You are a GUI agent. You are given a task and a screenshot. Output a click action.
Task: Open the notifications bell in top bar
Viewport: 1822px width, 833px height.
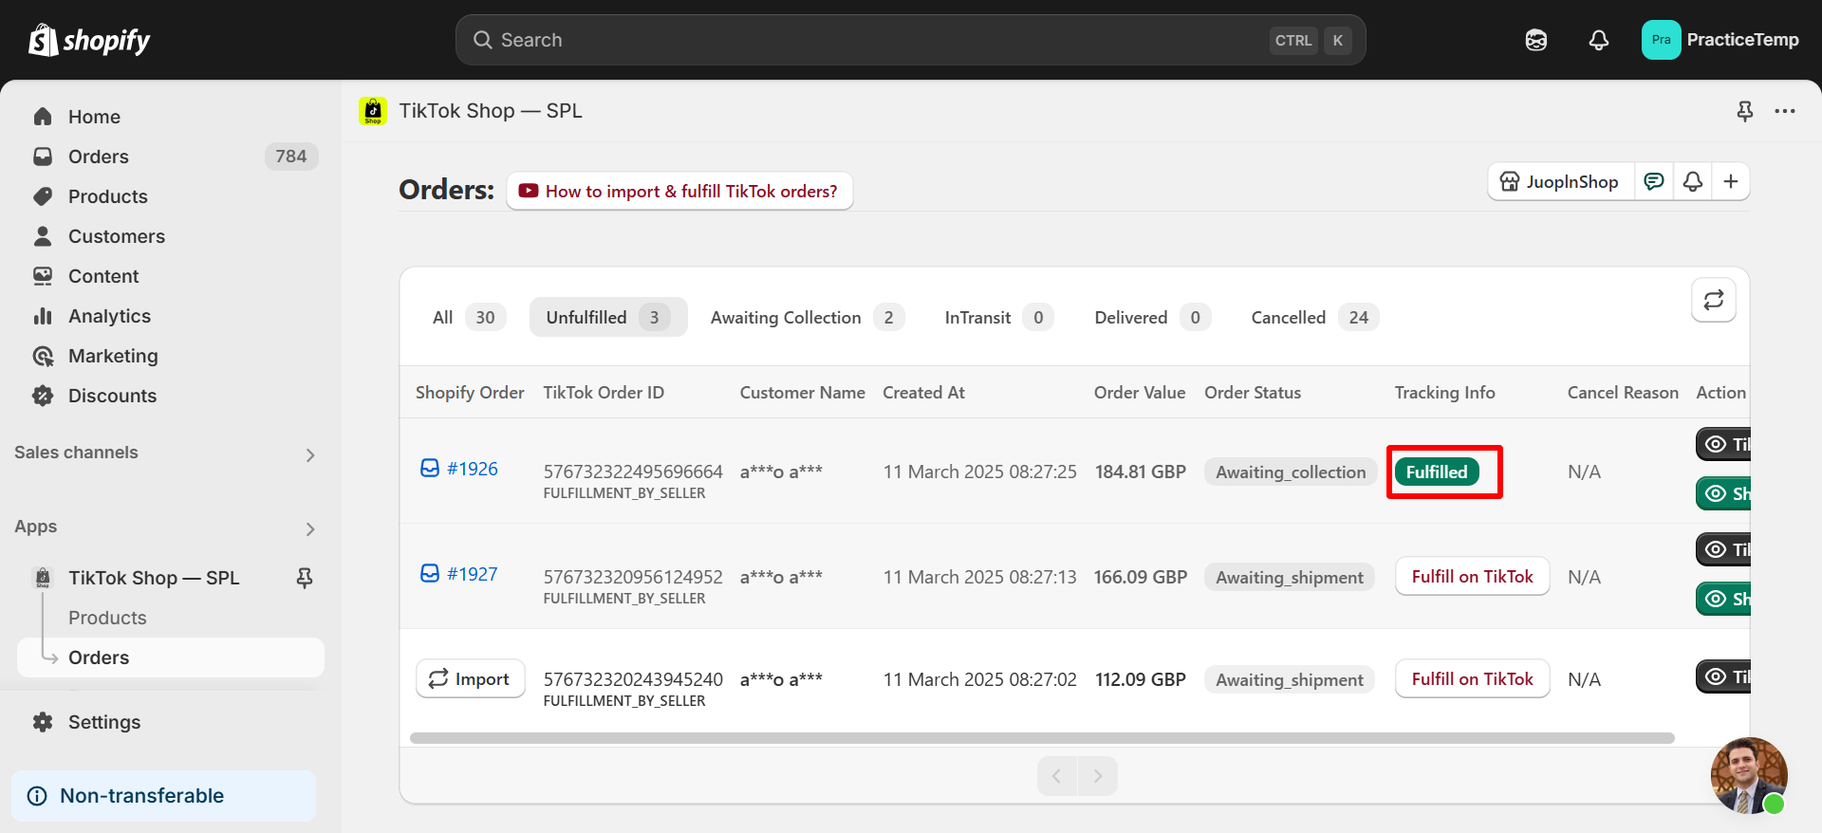pyautogui.click(x=1599, y=40)
